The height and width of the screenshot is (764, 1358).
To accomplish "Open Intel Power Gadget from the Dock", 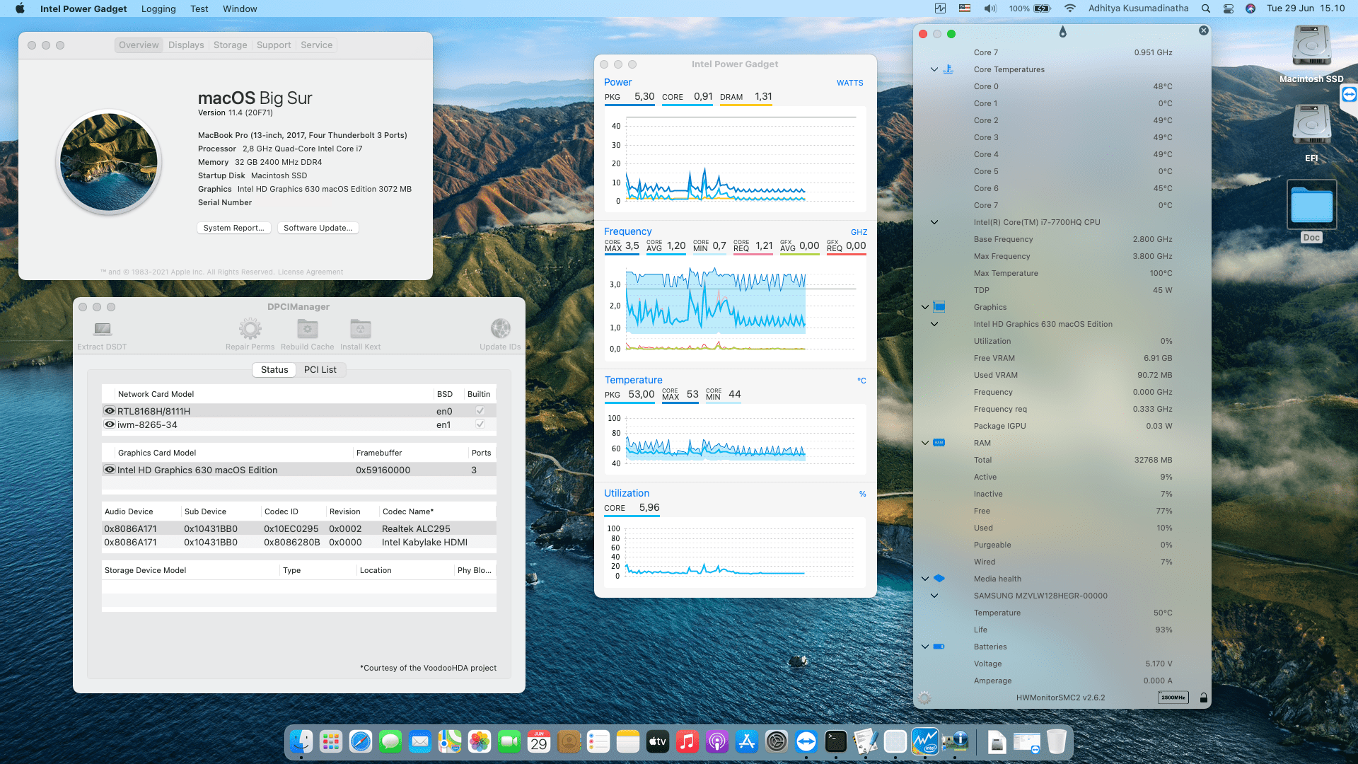I will click(x=925, y=741).
